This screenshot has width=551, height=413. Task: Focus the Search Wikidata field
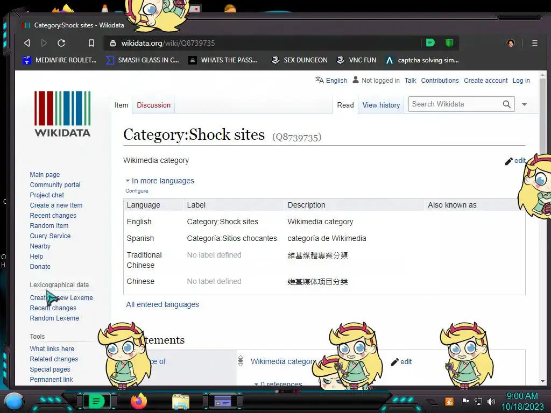(x=455, y=104)
